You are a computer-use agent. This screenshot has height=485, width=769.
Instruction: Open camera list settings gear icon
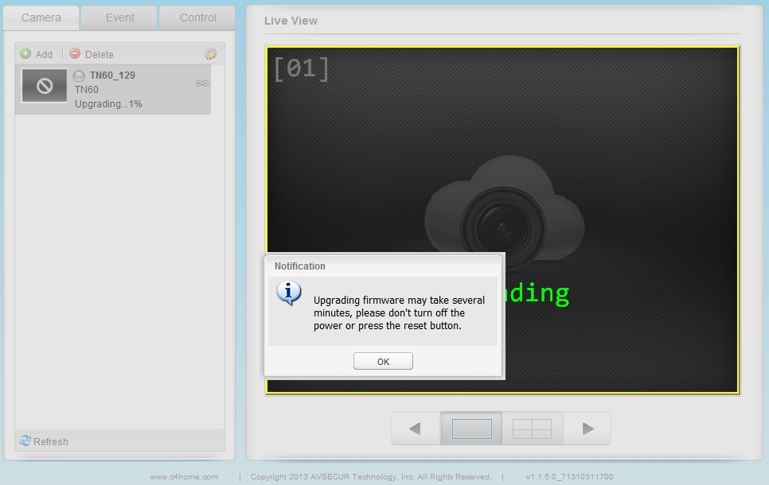210,54
